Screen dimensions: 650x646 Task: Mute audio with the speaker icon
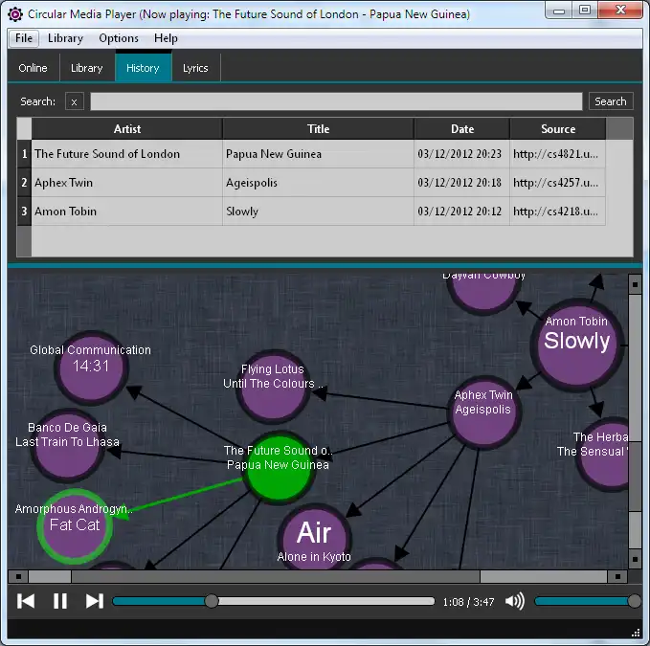pyautogui.click(x=515, y=601)
